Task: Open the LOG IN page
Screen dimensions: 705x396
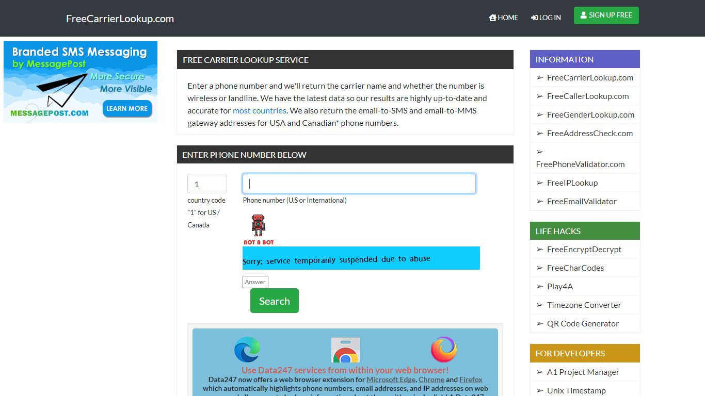Action: (x=546, y=18)
